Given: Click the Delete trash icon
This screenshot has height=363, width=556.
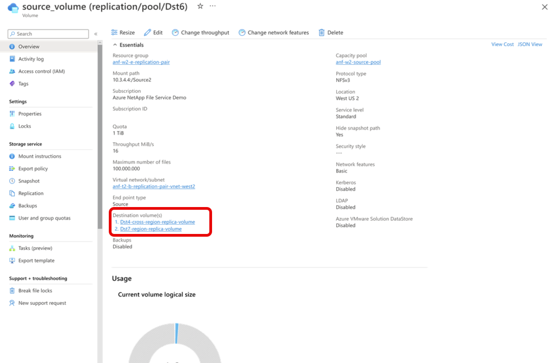Looking at the screenshot, I should pyautogui.click(x=321, y=32).
